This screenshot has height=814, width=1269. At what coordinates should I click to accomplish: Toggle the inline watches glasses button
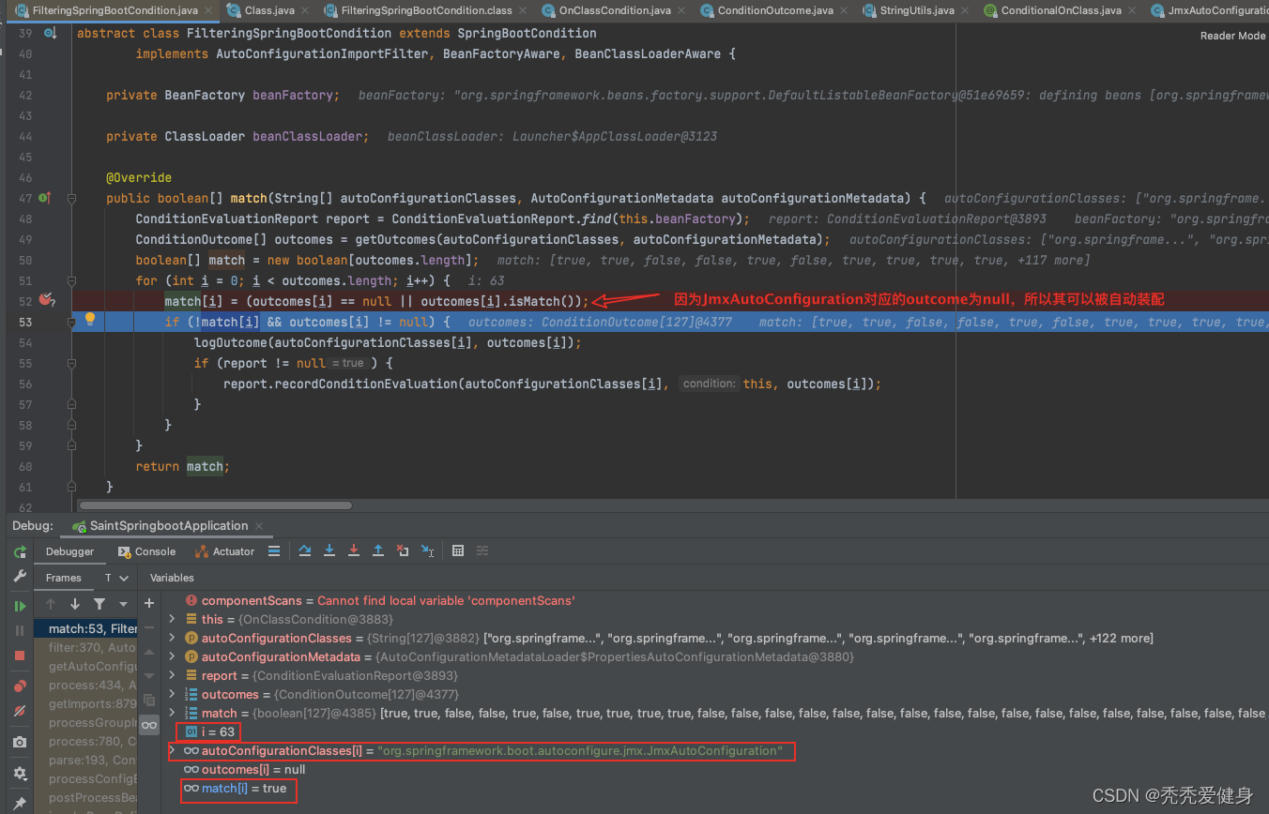click(x=149, y=725)
